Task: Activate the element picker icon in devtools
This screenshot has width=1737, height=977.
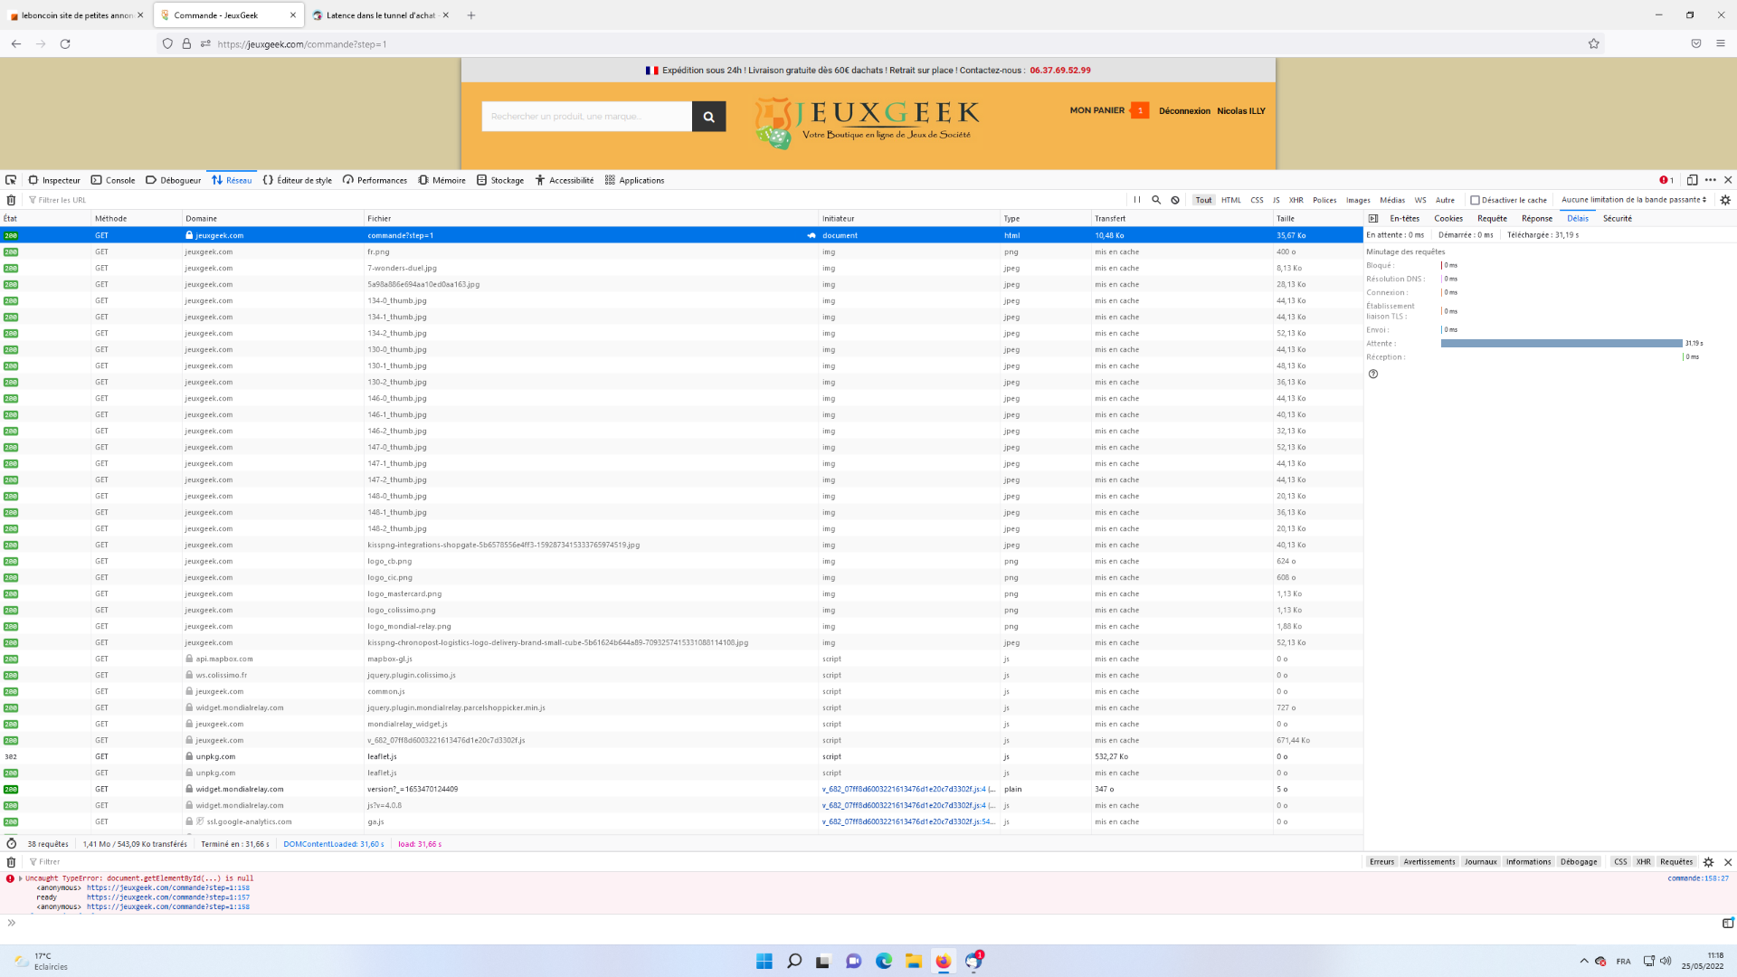Action: (x=11, y=180)
